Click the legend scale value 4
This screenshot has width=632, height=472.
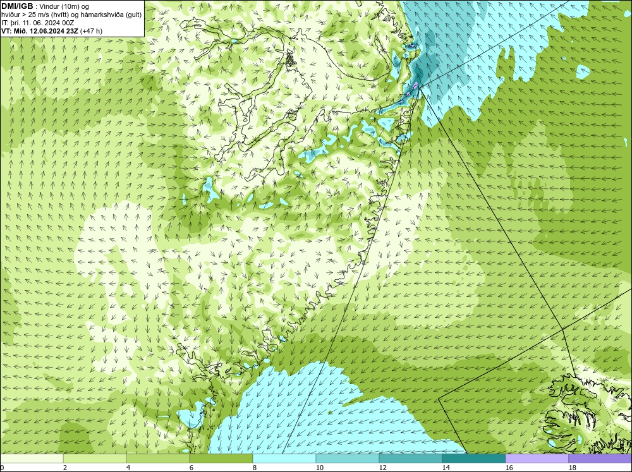(x=128, y=468)
